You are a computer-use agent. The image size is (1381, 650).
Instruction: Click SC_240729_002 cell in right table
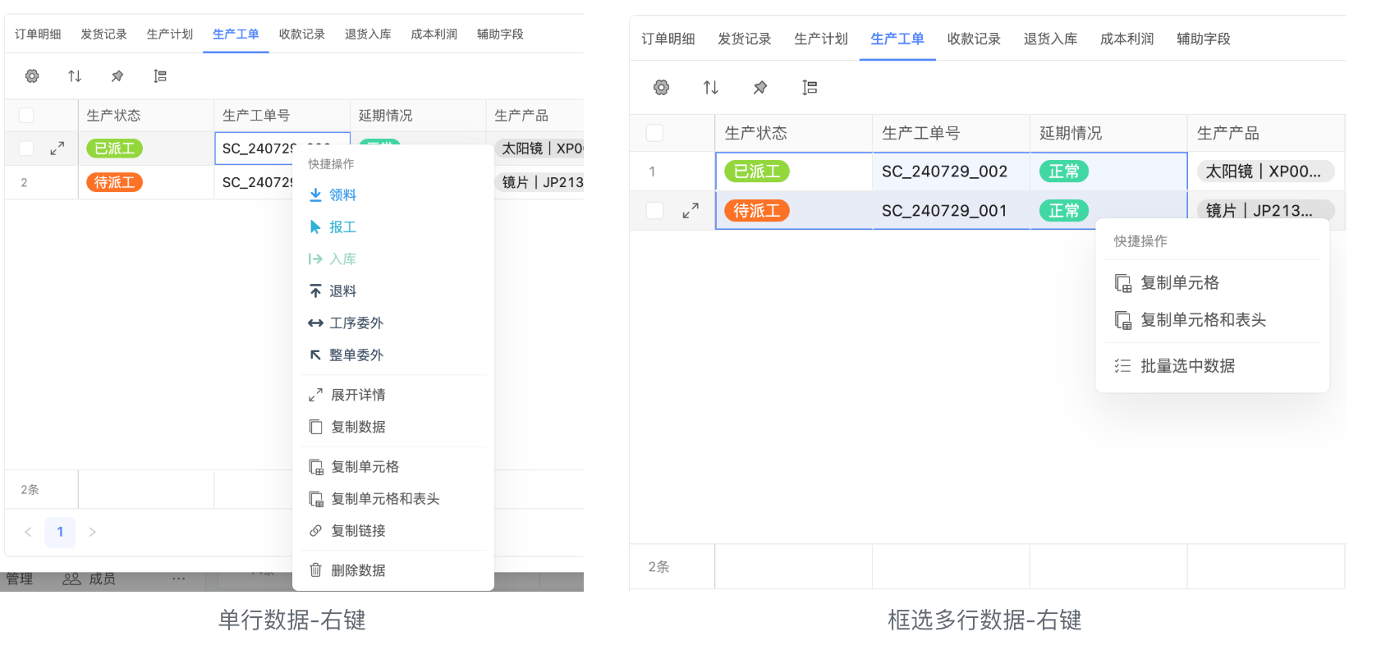[951, 172]
